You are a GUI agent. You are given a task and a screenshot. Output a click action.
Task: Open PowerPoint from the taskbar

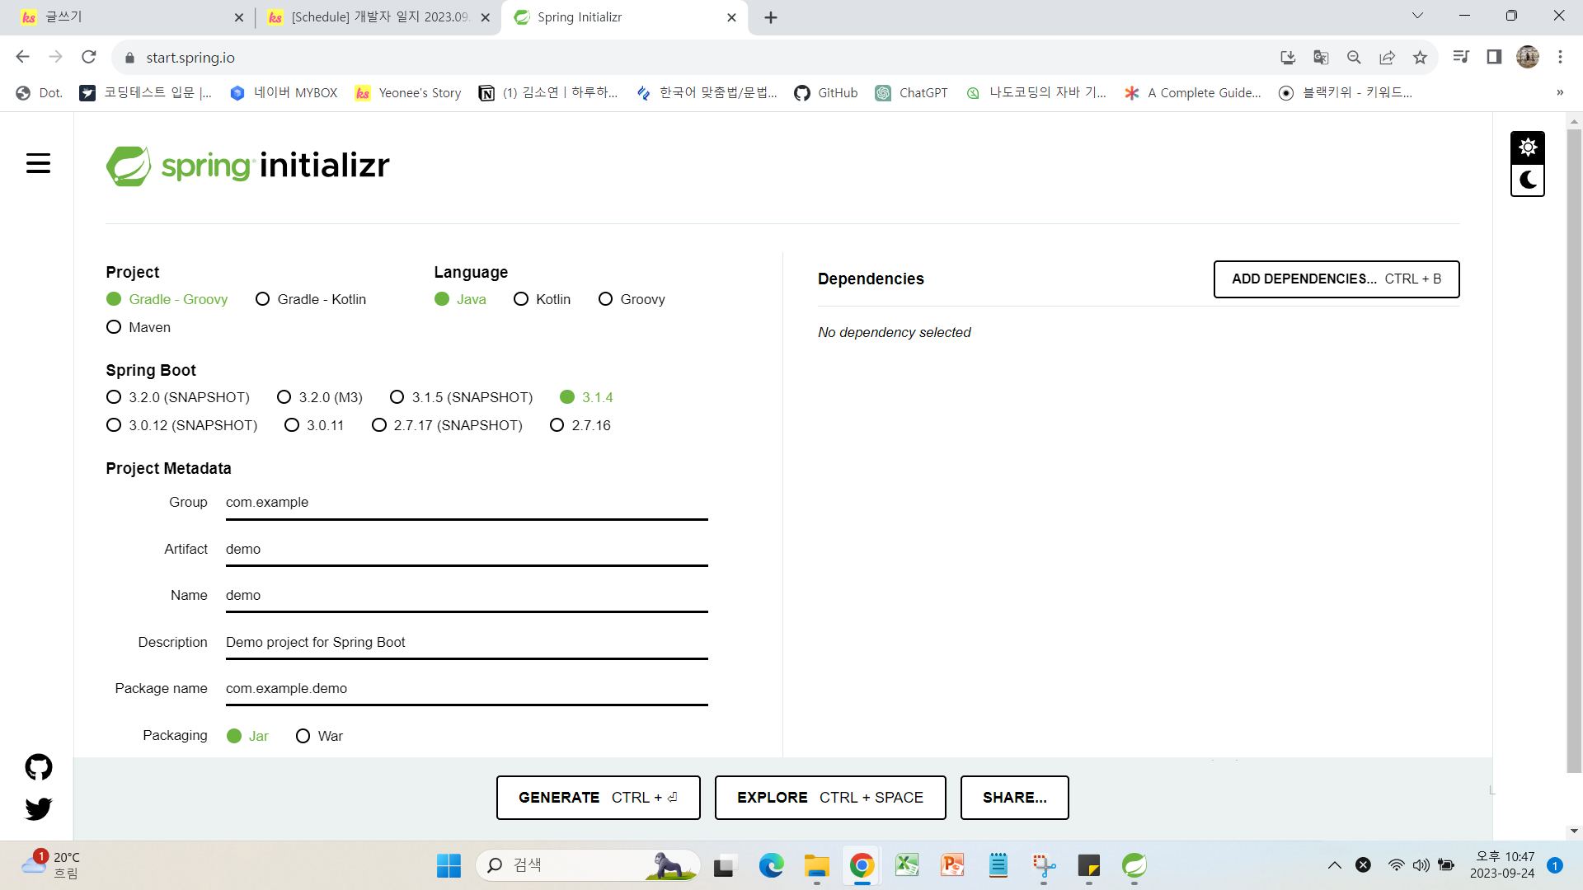coord(952,865)
